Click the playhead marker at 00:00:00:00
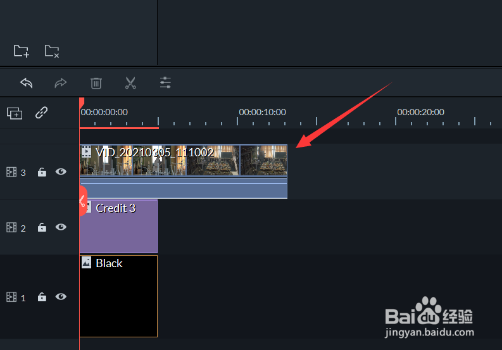Screen dimensions: 502x350 point(82,103)
